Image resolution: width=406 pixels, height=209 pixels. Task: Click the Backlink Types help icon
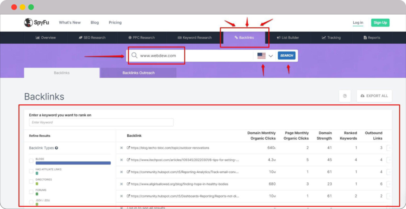point(56,148)
